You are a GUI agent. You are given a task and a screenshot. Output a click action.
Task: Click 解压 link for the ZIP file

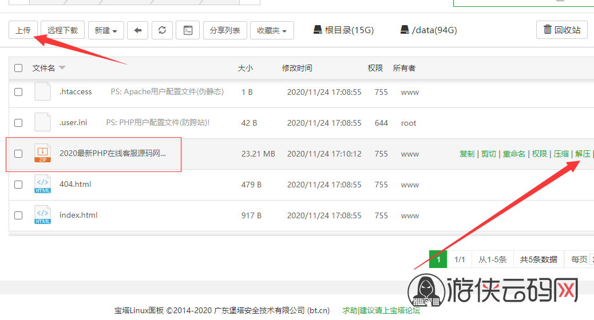pyautogui.click(x=583, y=154)
